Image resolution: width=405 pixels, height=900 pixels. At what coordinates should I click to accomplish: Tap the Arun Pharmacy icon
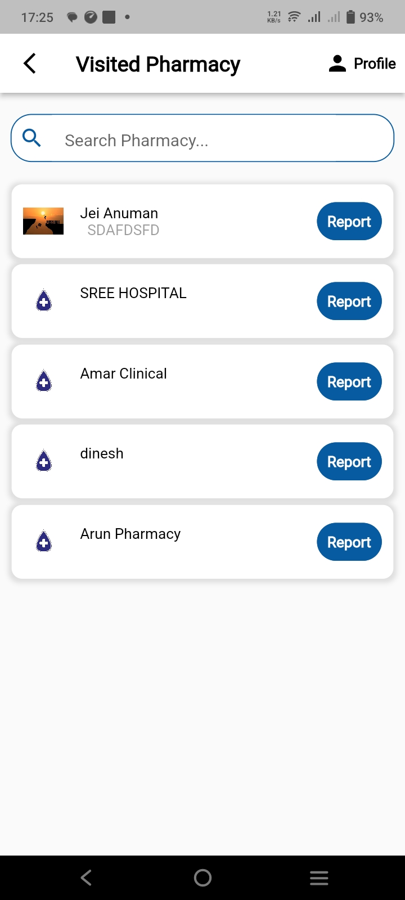[44, 542]
